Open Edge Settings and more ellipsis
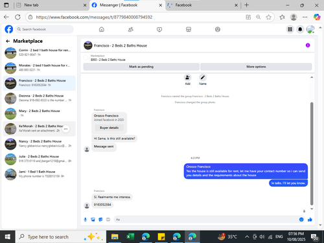 click(305, 17)
